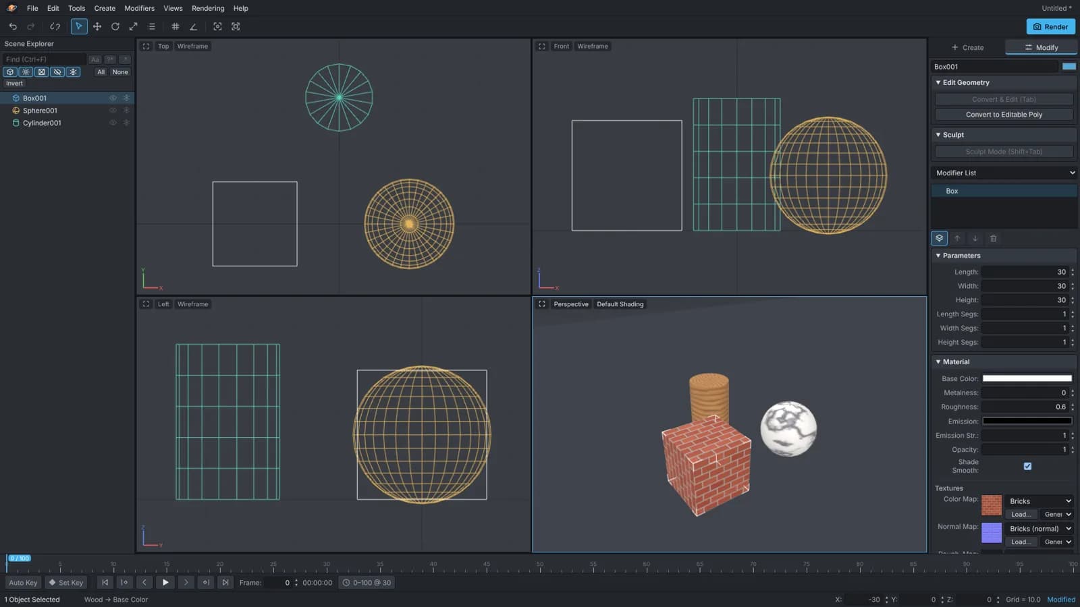Click the Invert selection button
Screen dimensions: 1080x607
[x=14, y=84]
